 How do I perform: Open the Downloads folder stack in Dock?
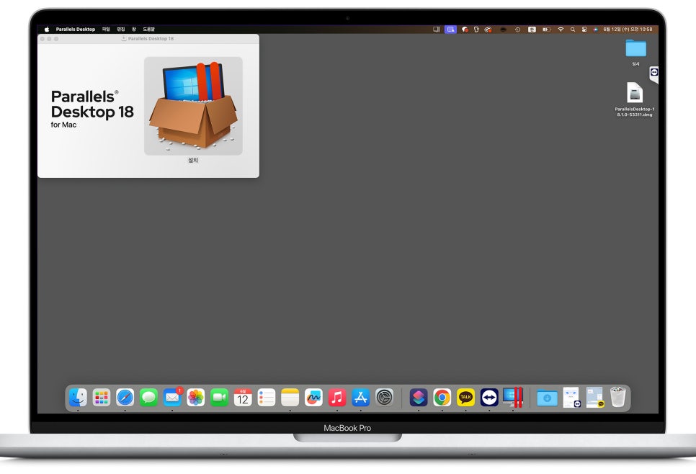click(548, 398)
